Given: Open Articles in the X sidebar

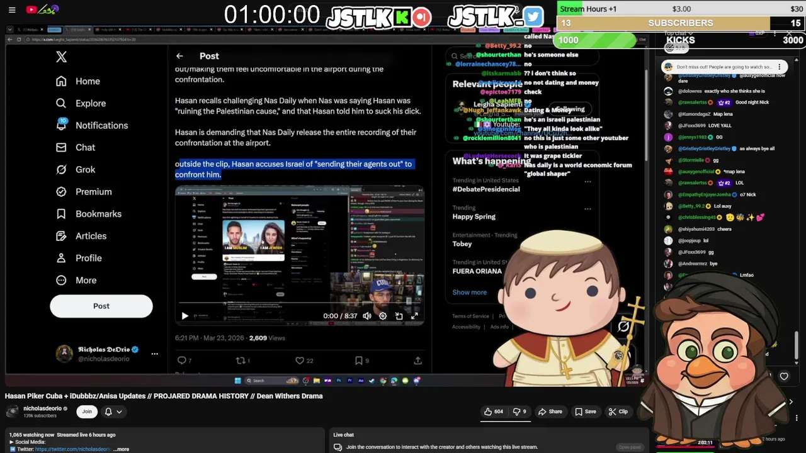Looking at the screenshot, I should pos(81,236).
